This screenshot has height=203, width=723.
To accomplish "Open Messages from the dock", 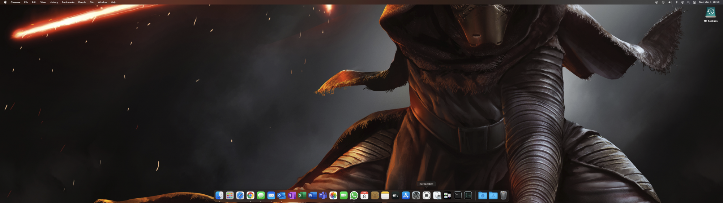I will (x=261, y=195).
